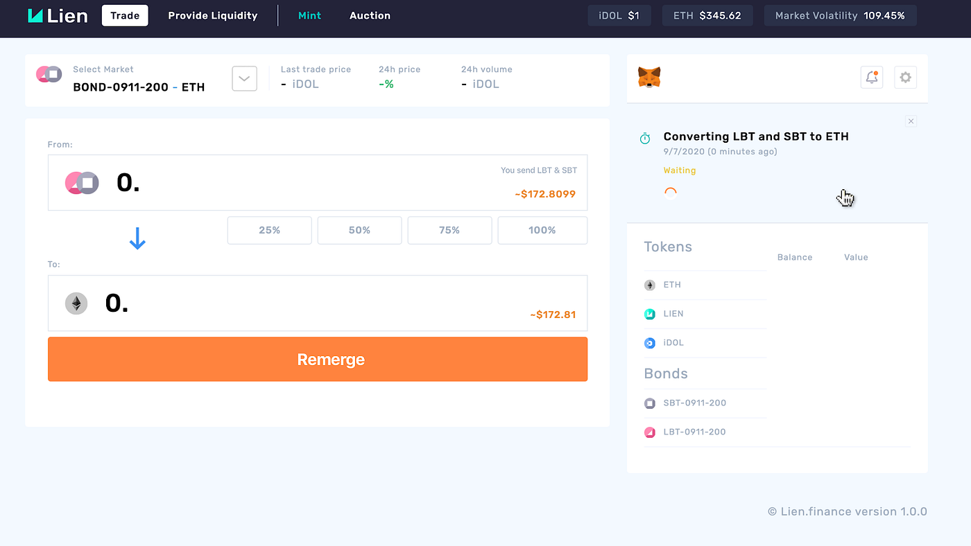Click the Bonds section heading
This screenshot has height=546, width=971.
(666, 373)
